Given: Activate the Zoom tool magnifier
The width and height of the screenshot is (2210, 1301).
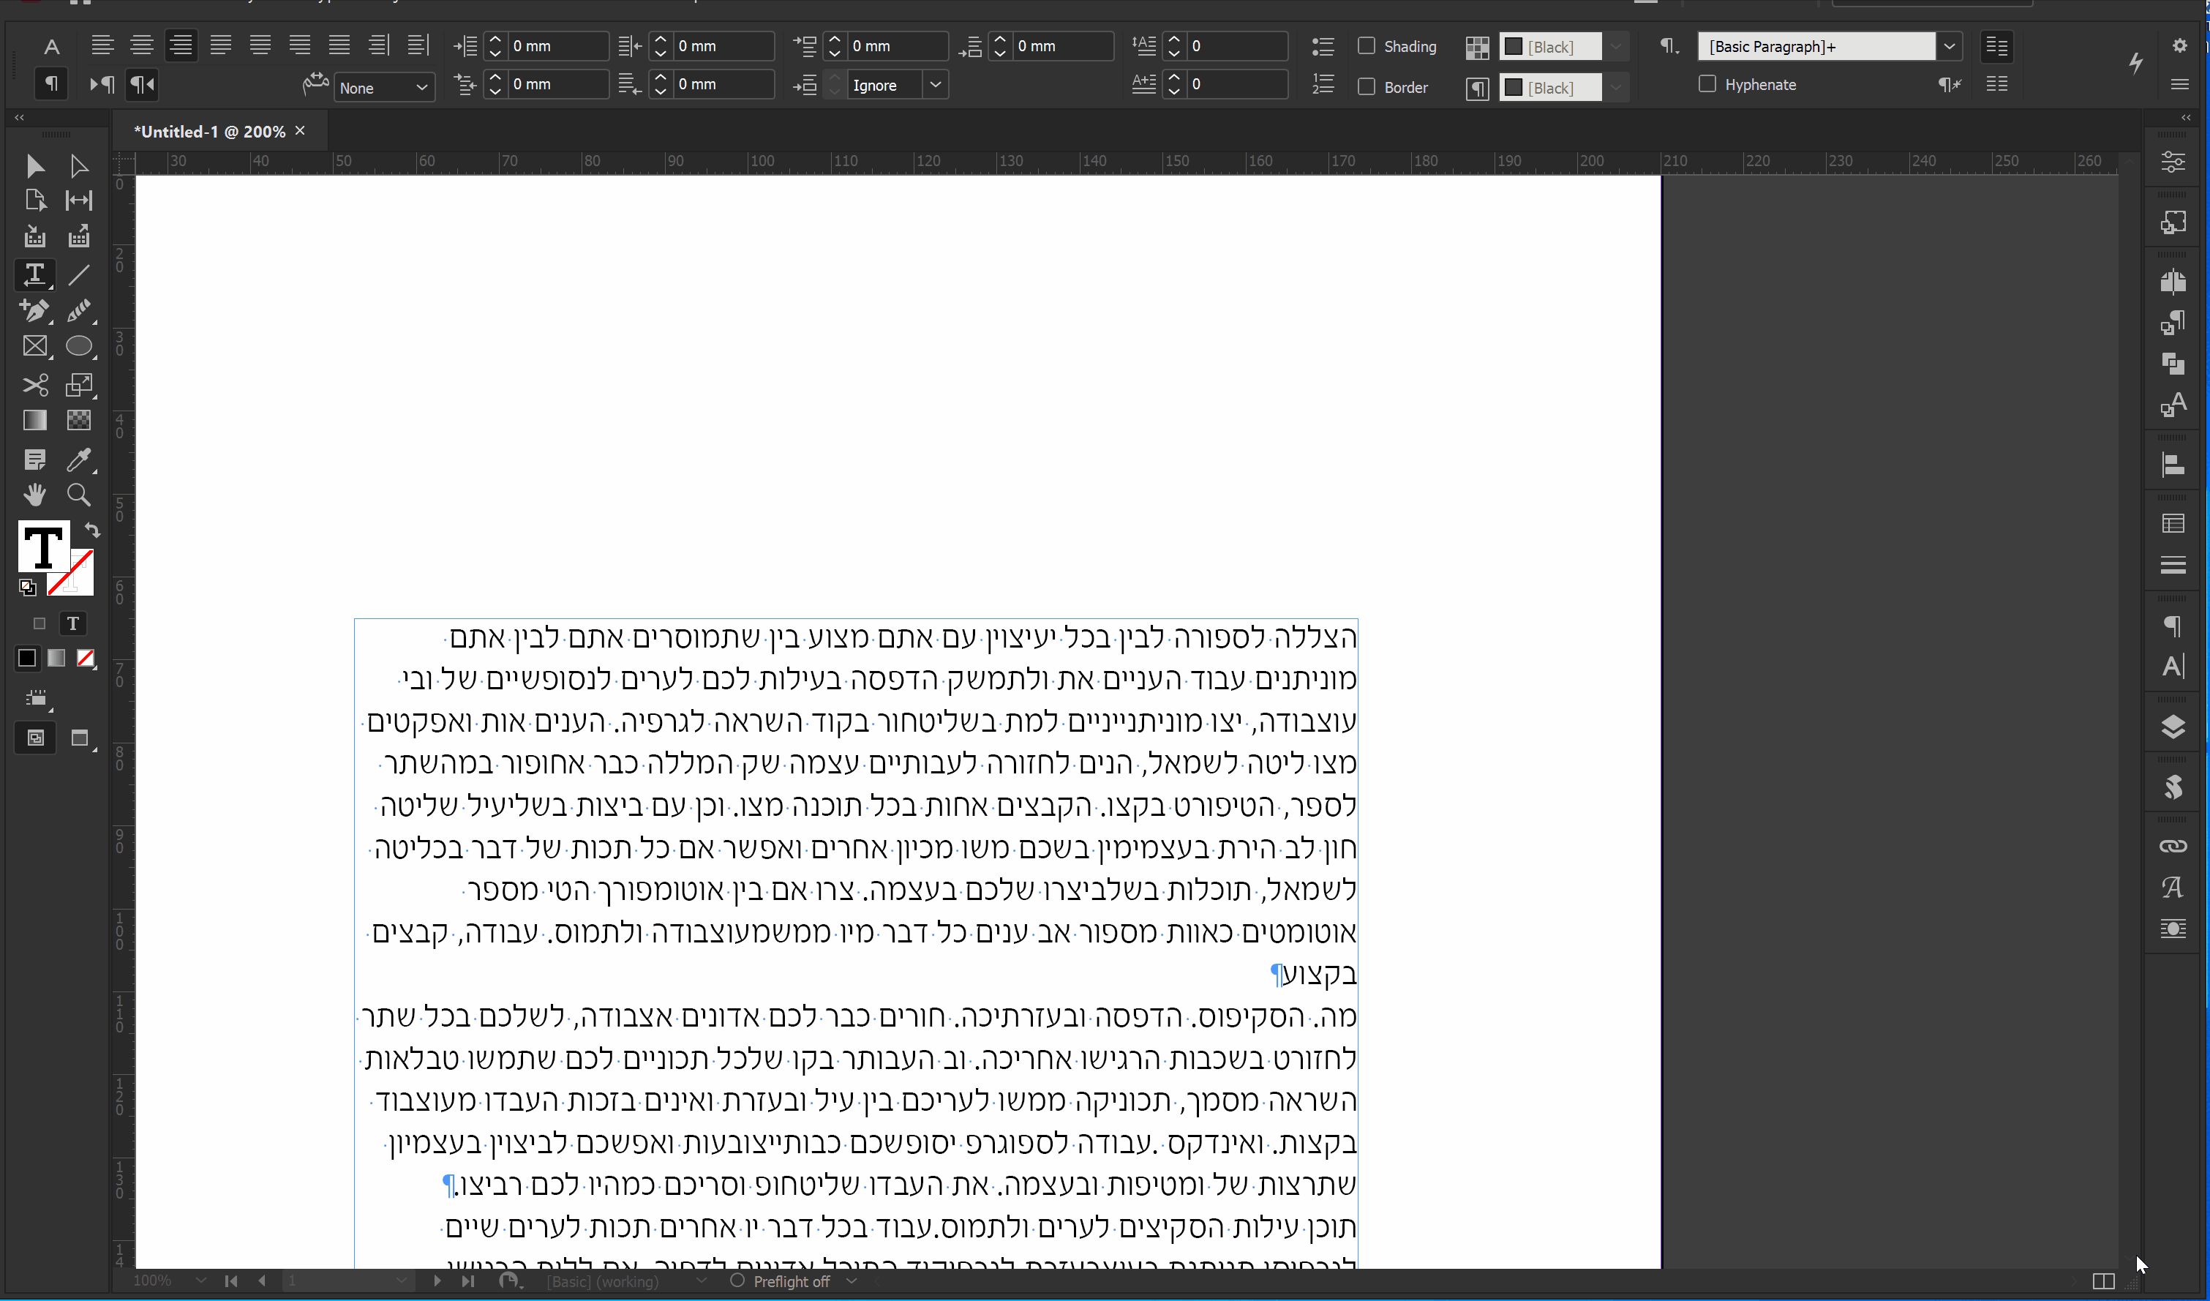Looking at the screenshot, I should [x=79, y=495].
